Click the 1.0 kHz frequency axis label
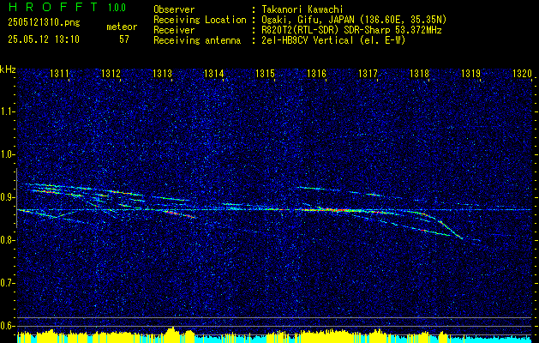Viewport: 539px width, 343px height. (6, 154)
